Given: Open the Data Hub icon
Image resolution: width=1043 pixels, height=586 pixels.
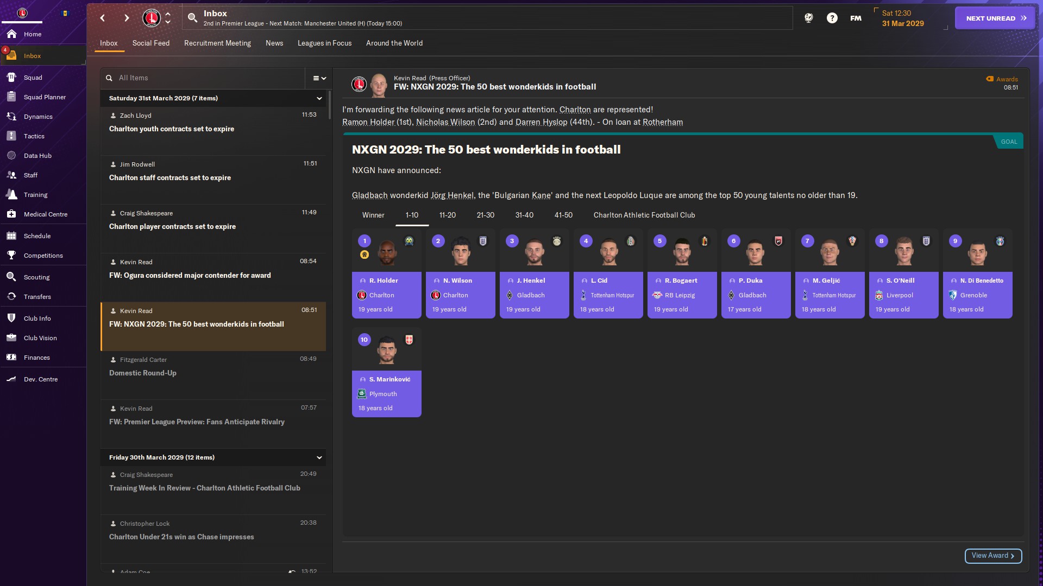Looking at the screenshot, I should (x=11, y=156).
